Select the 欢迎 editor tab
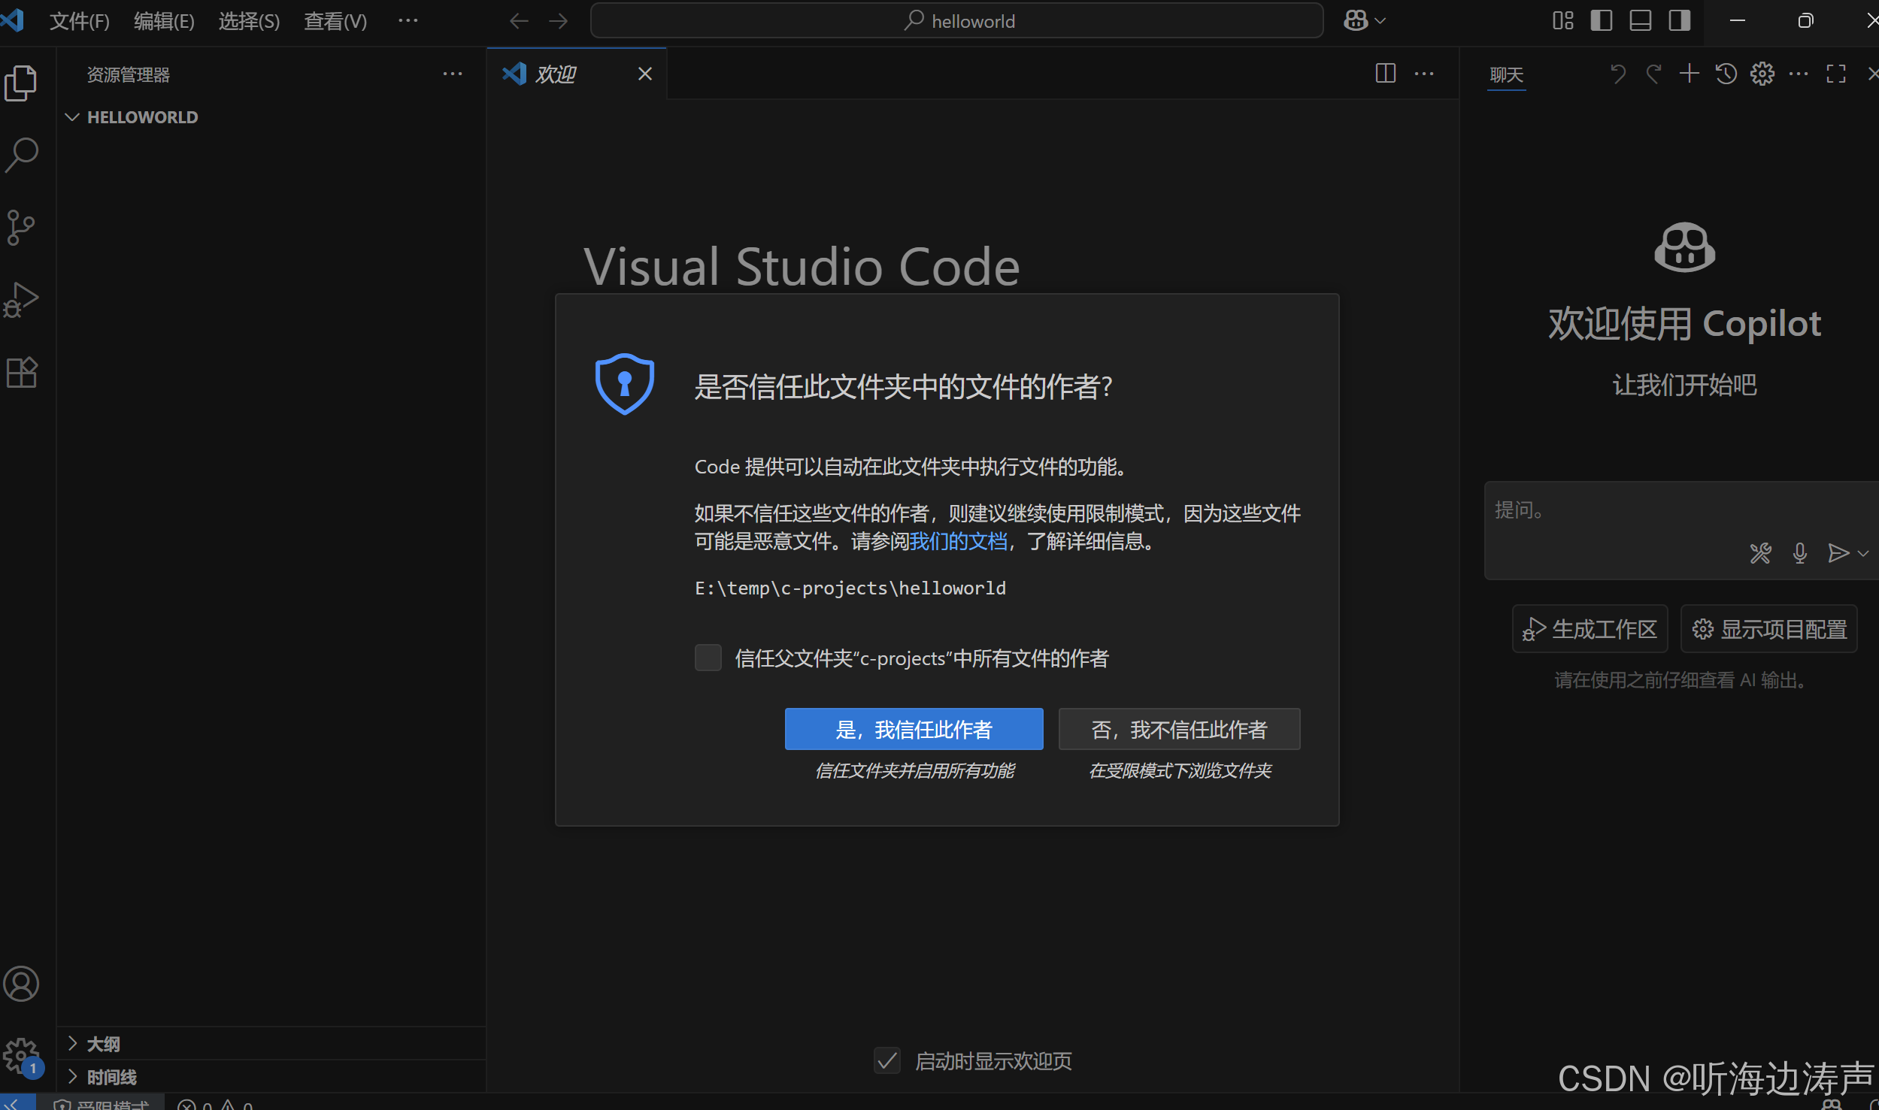Image resolution: width=1879 pixels, height=1110 pixels. [577, 74]
